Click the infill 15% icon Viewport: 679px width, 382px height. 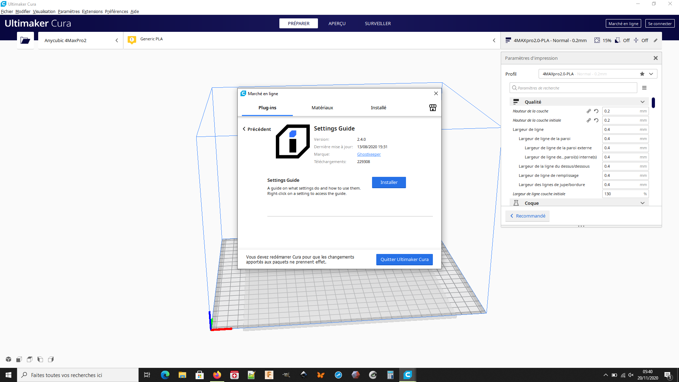597,40
